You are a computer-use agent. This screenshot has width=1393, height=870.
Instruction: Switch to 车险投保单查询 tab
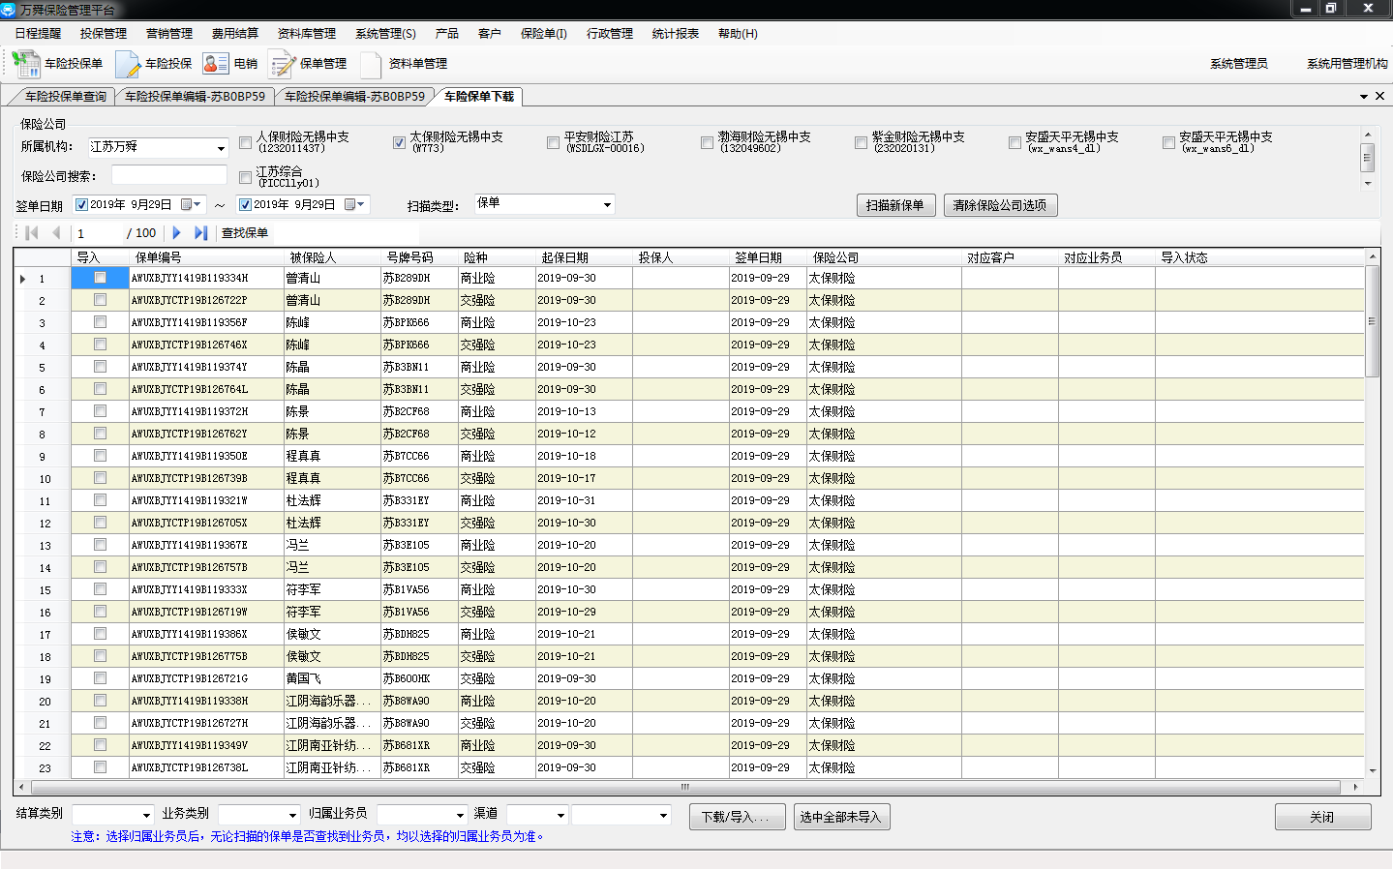pyautogui.click(x=65, y=97)
